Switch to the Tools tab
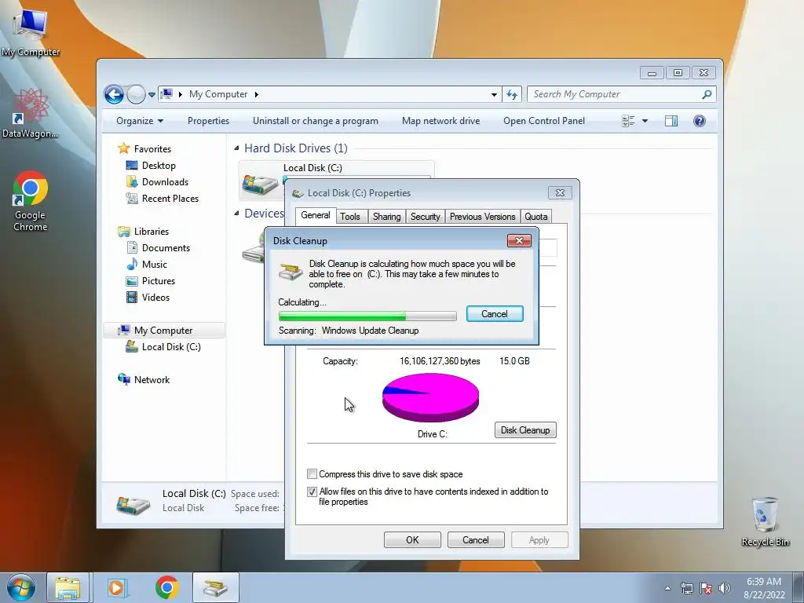This screenshot has height=603, width=804. pos(350,217)
